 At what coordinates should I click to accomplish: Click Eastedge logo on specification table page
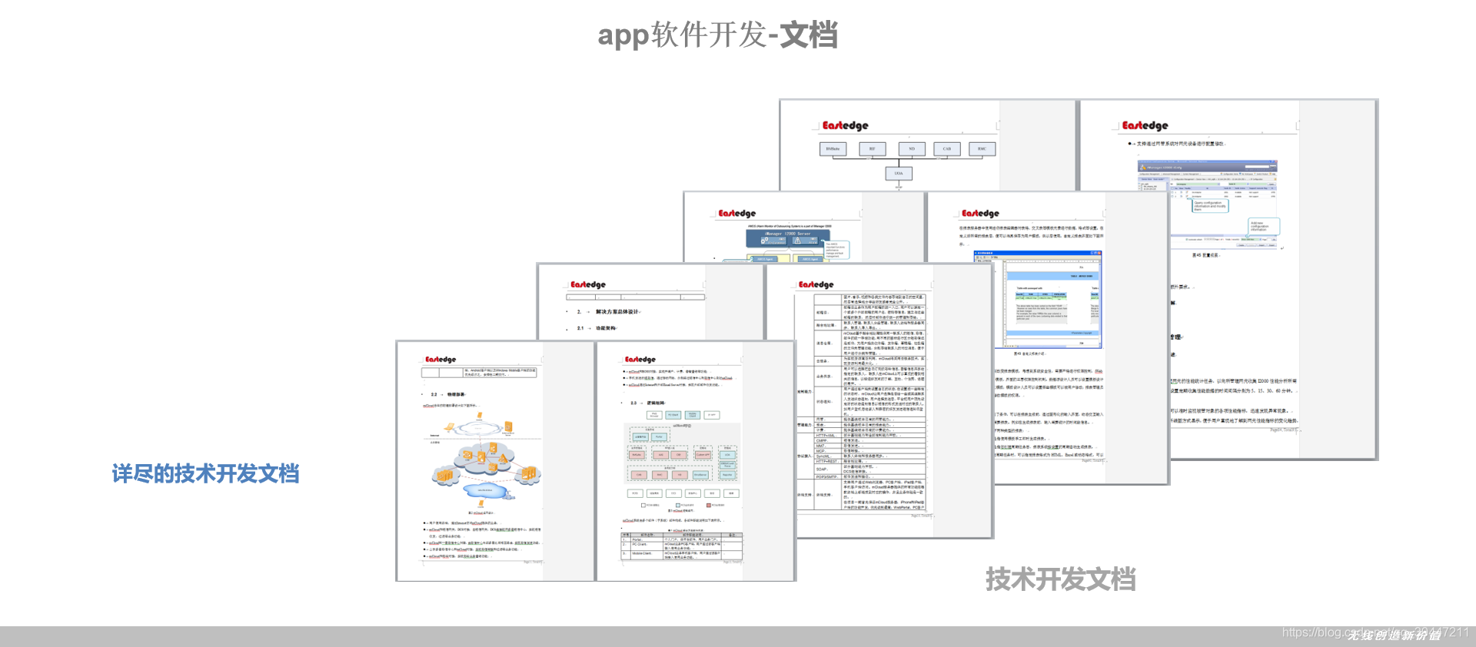816,284
